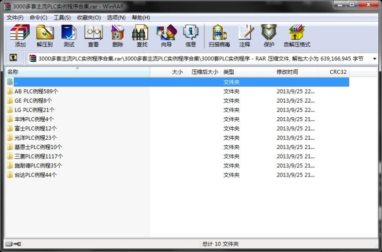Open the Help (帮助) menu
Viewport: 382px width, 252px height.
coord(141,18)
